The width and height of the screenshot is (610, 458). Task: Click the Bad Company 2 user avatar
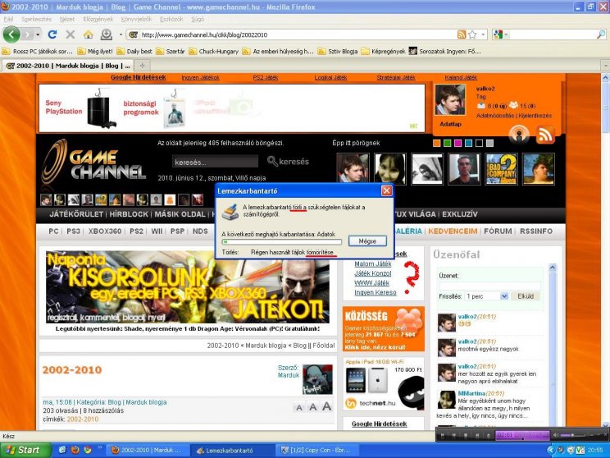pos(501,168)
